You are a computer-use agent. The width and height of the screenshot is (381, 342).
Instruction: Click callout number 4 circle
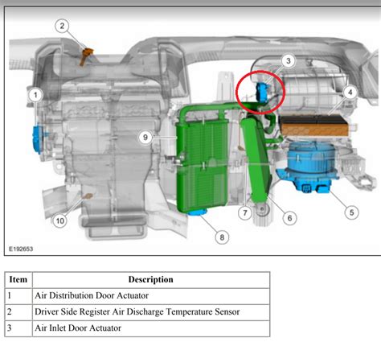click(350, 93)
